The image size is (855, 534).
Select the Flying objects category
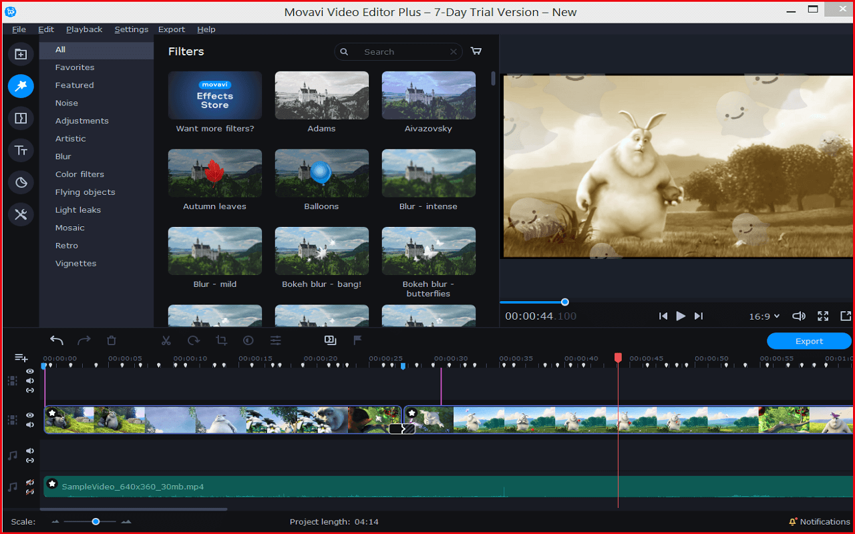click(85, 192)
